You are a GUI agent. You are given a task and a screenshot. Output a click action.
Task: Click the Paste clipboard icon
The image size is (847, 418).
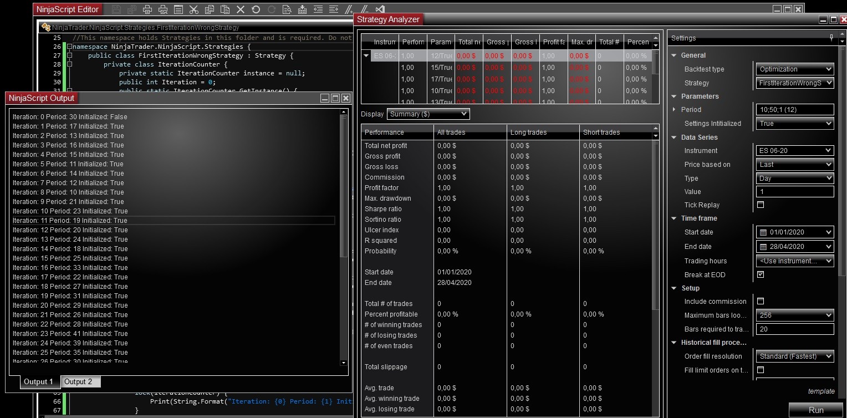224,9
